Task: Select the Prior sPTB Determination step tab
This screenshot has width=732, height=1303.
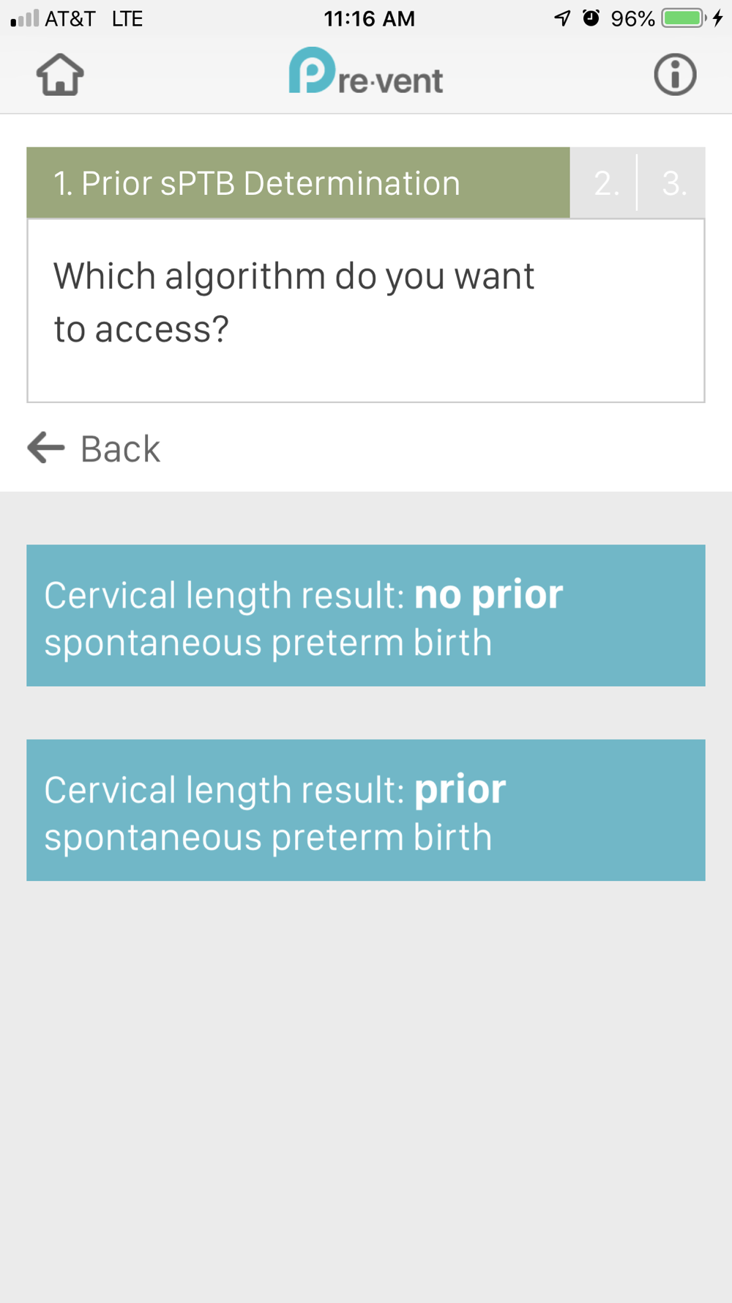Action: [x=298, y=183]
